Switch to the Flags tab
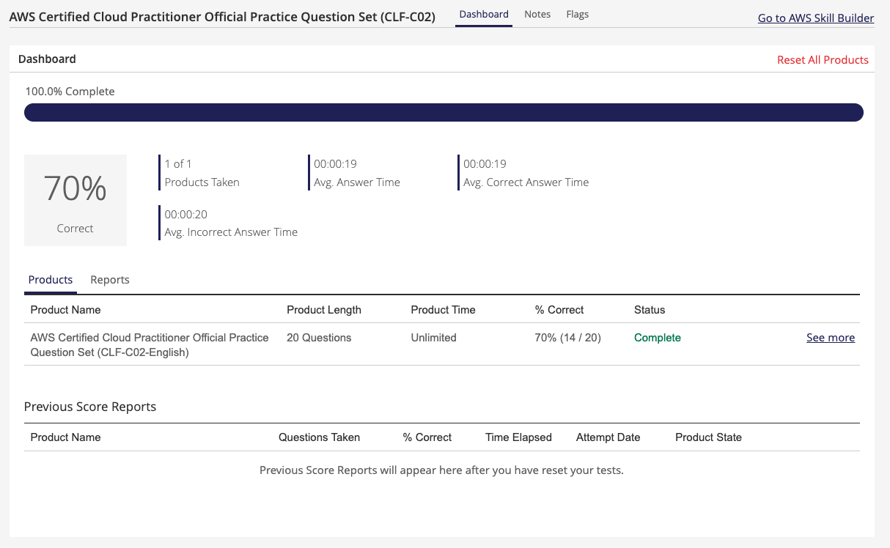The width and height of the screenshot is (890, 548). pyautogui.click(x=577, y=14)
